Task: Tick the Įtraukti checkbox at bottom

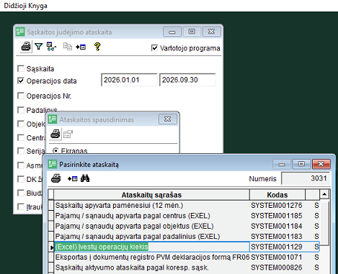Action: click(21, 206)
